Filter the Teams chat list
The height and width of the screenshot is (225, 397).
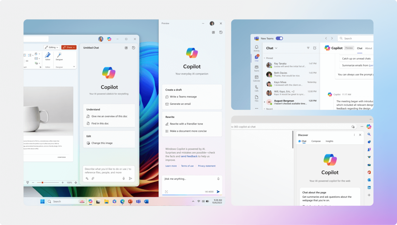tap(308, 48)
